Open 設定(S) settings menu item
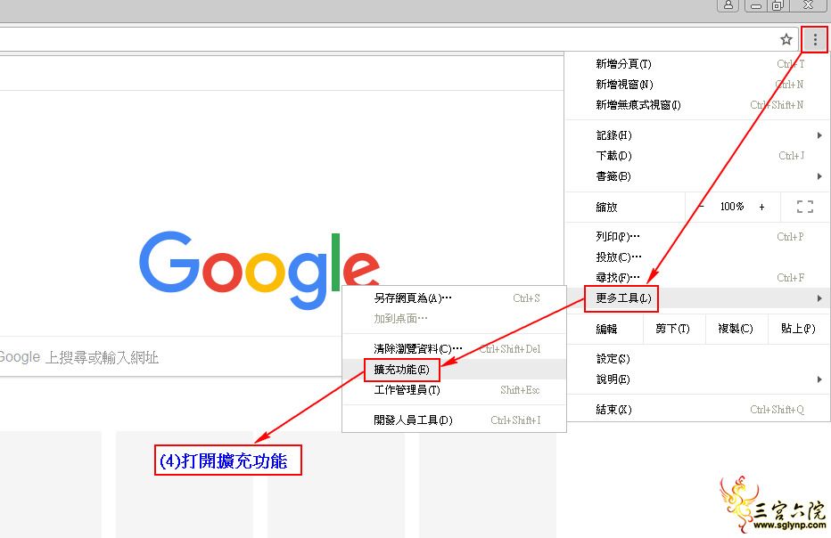This screenshot has height=538, width=831. 697,359
